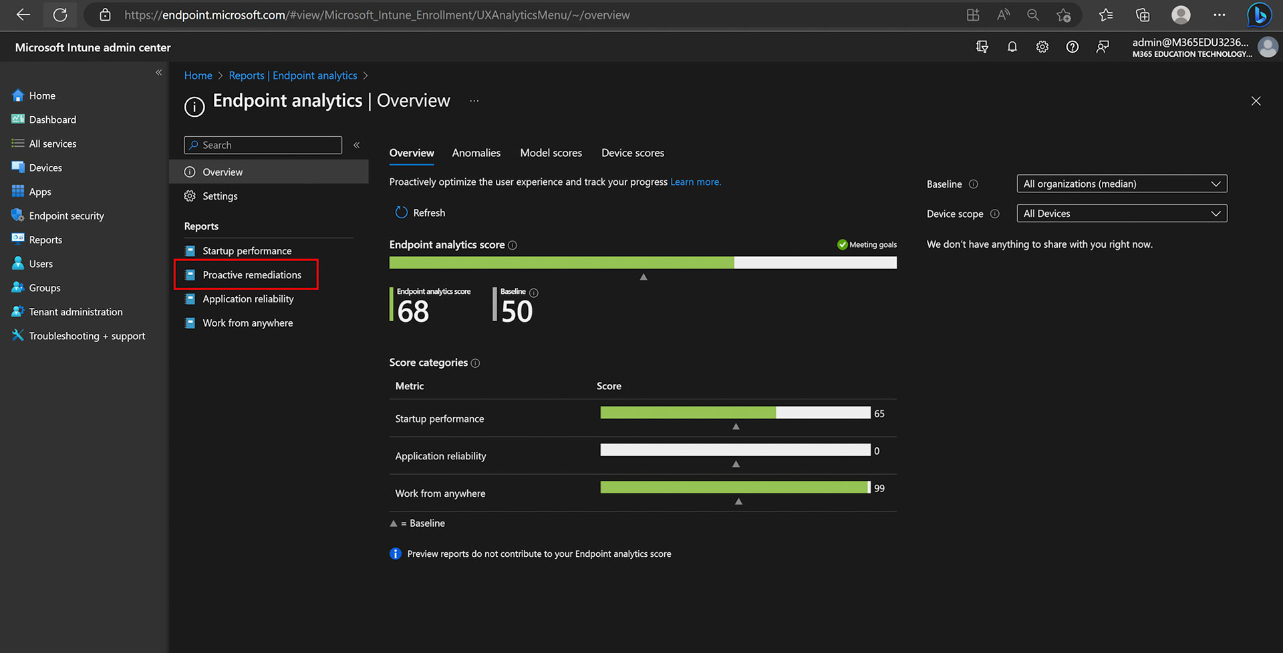Open the browser profile avatar
The image size is (1283, 653).
1181,15
